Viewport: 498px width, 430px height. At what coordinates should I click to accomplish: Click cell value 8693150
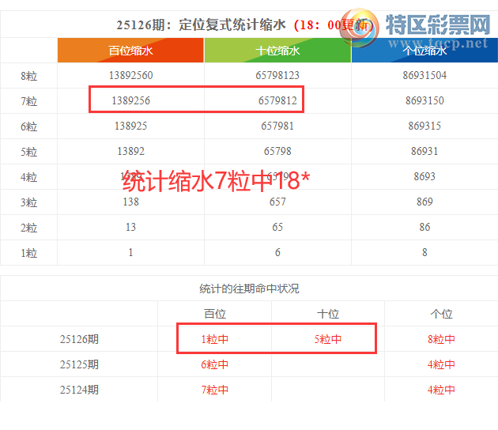424,100
